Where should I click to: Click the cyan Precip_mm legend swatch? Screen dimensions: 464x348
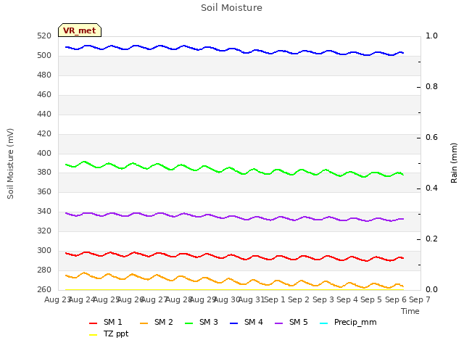click(x=324, y=323)
